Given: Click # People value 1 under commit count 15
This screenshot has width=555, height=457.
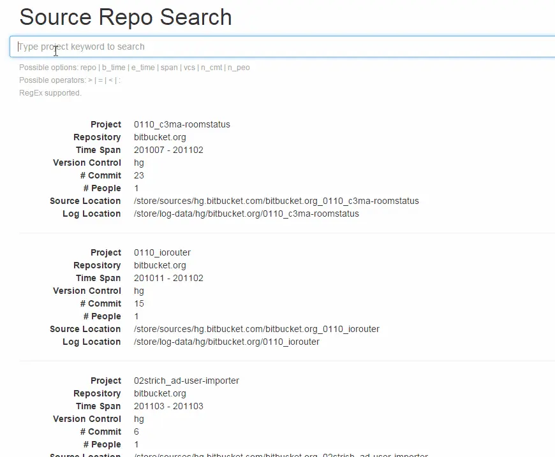Looking at the screenshot, I should click(x=137, y=316).
